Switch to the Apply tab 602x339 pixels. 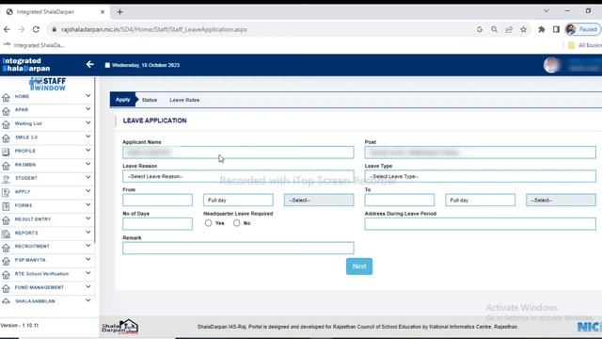point(123,100)
